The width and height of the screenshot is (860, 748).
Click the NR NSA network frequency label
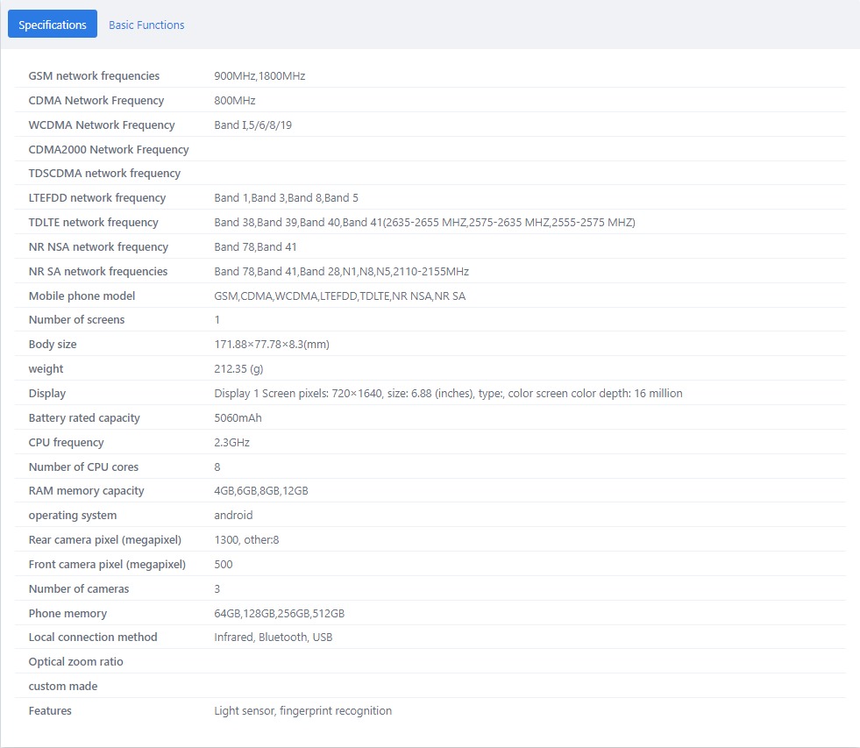point(97,247)
